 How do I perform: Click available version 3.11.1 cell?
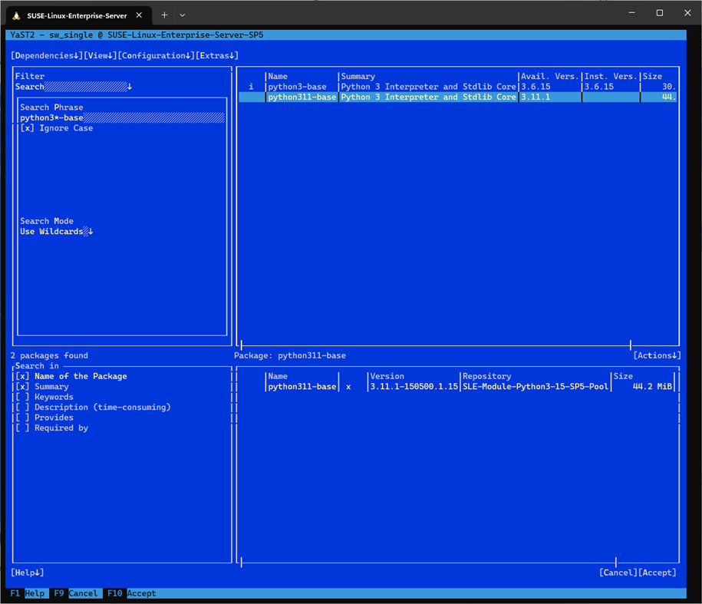point(536,97)
